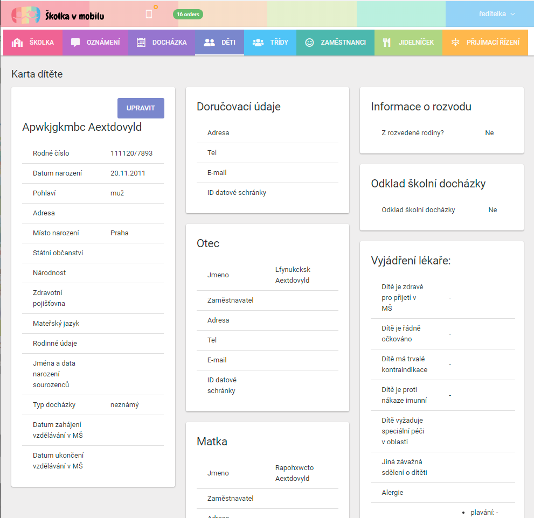This screenshot has height=518, width=534.
Task: Click the speech bubble Oznámení icon
Action: (x=75, y=43)
